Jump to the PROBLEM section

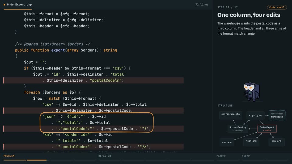[x=9, y=156]
